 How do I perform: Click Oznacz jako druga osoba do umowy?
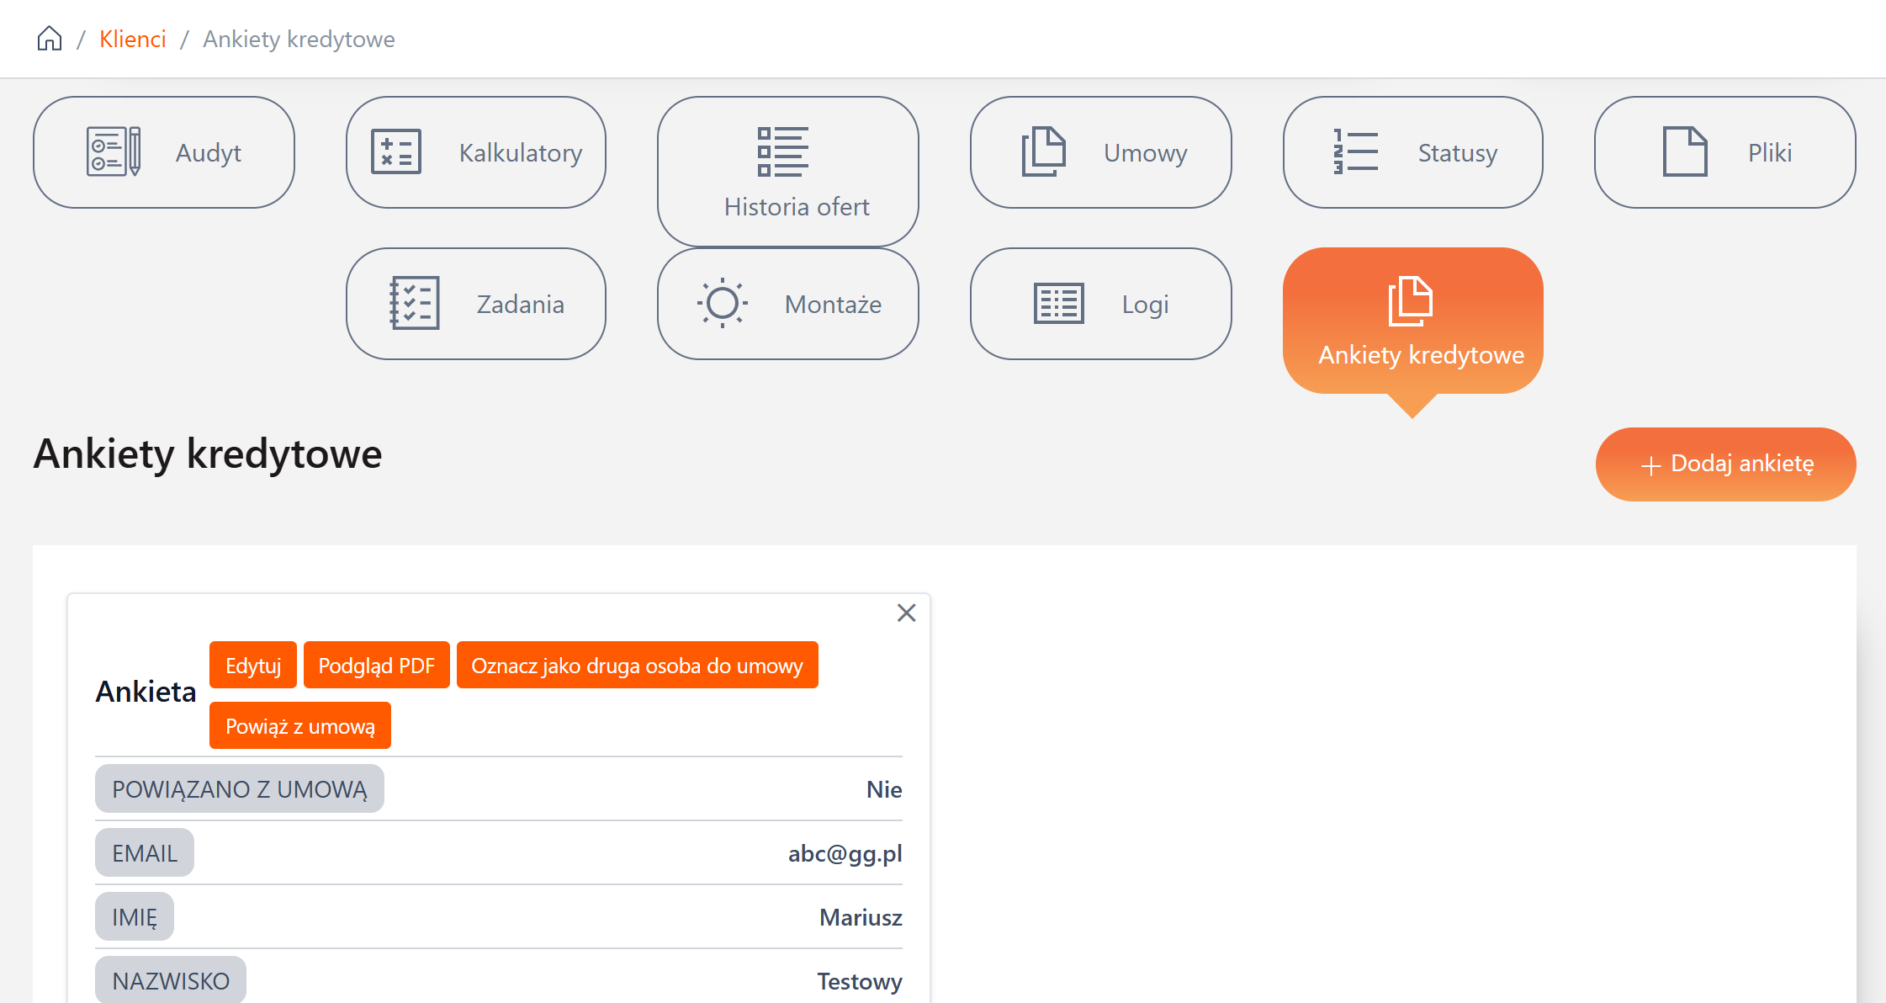[x=637, y=666]
